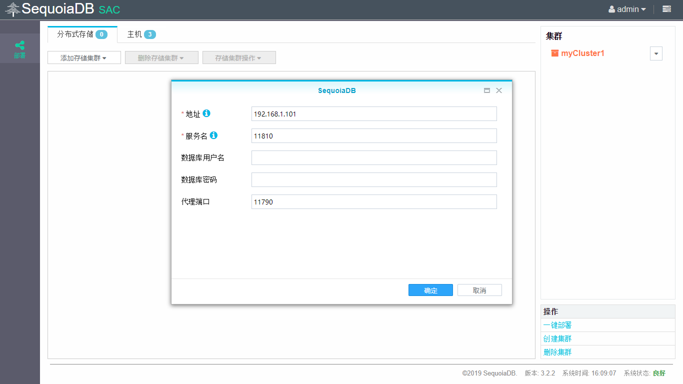Click the admin user icon
Image resolution: width=683 pixels, height=384 pixels.
pyautogui.click(x=611, y=9)
